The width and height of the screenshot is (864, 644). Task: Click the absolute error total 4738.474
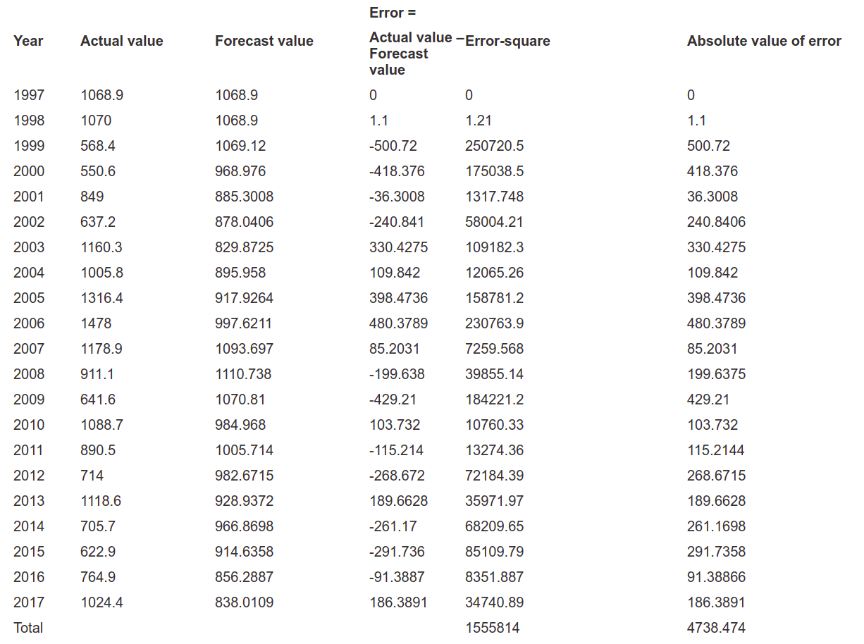[716, 628]
